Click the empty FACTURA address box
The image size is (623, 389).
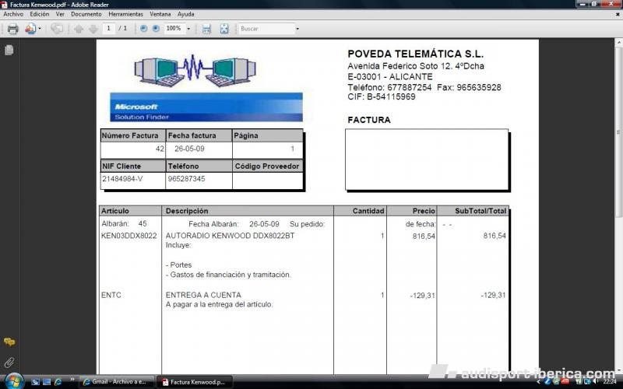coord(427,159)
